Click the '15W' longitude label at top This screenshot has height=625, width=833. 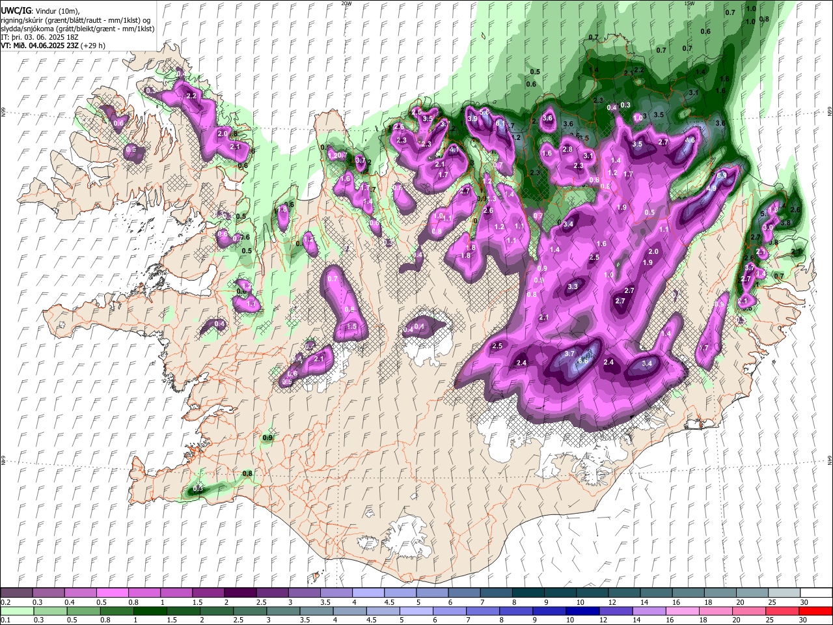[x=689, y=3]
